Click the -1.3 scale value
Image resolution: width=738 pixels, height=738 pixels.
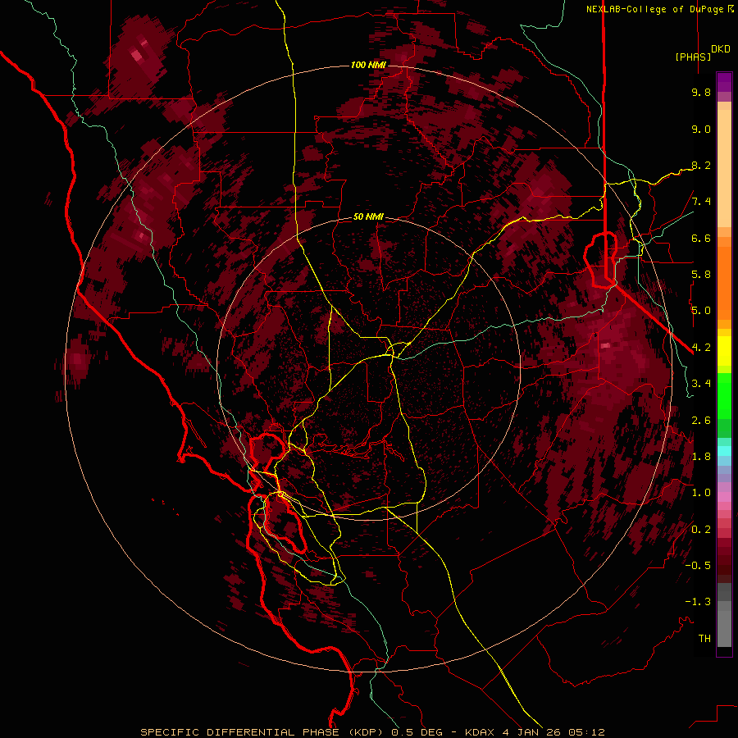[698, 602]
